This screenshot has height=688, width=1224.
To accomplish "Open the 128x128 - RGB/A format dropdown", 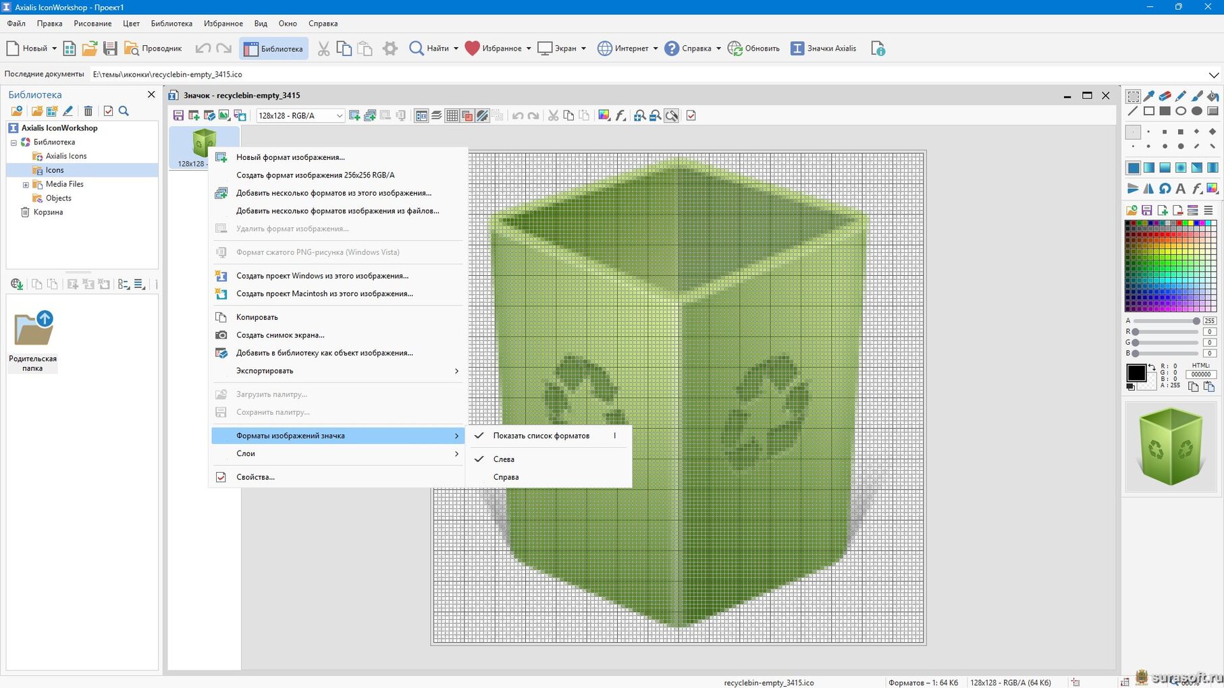I will (339, 116).
